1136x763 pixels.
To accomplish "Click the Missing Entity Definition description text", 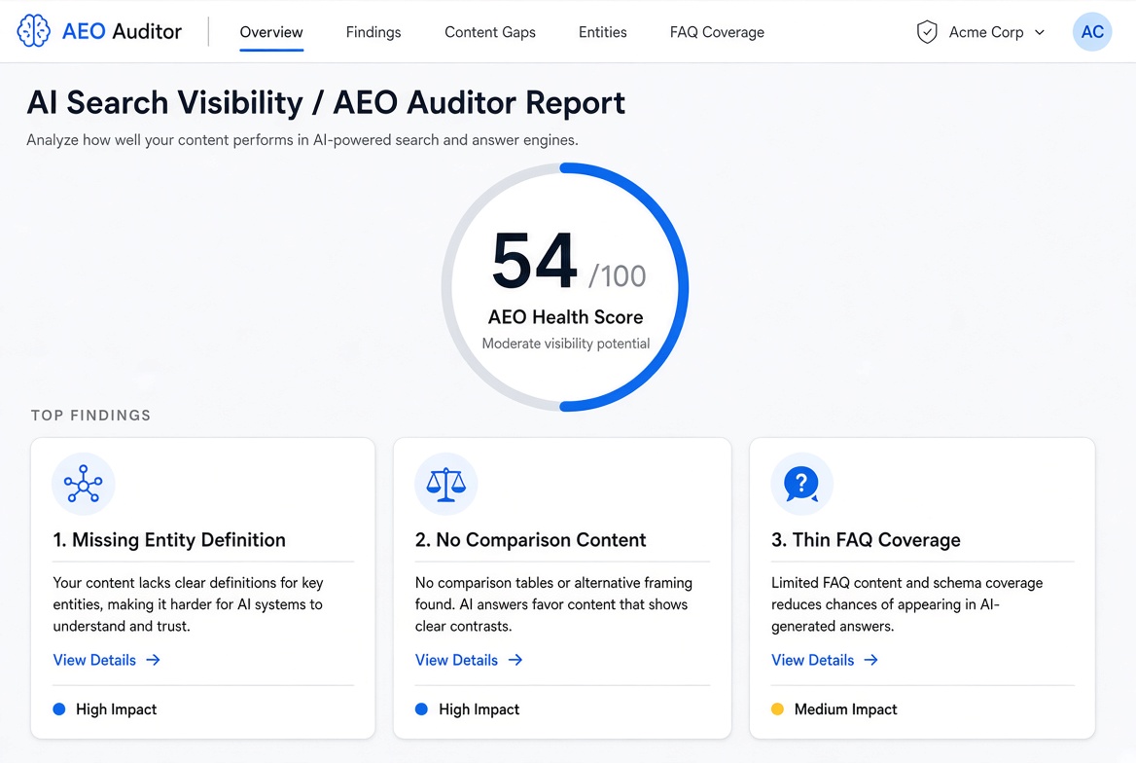I will tap(189, 604).
